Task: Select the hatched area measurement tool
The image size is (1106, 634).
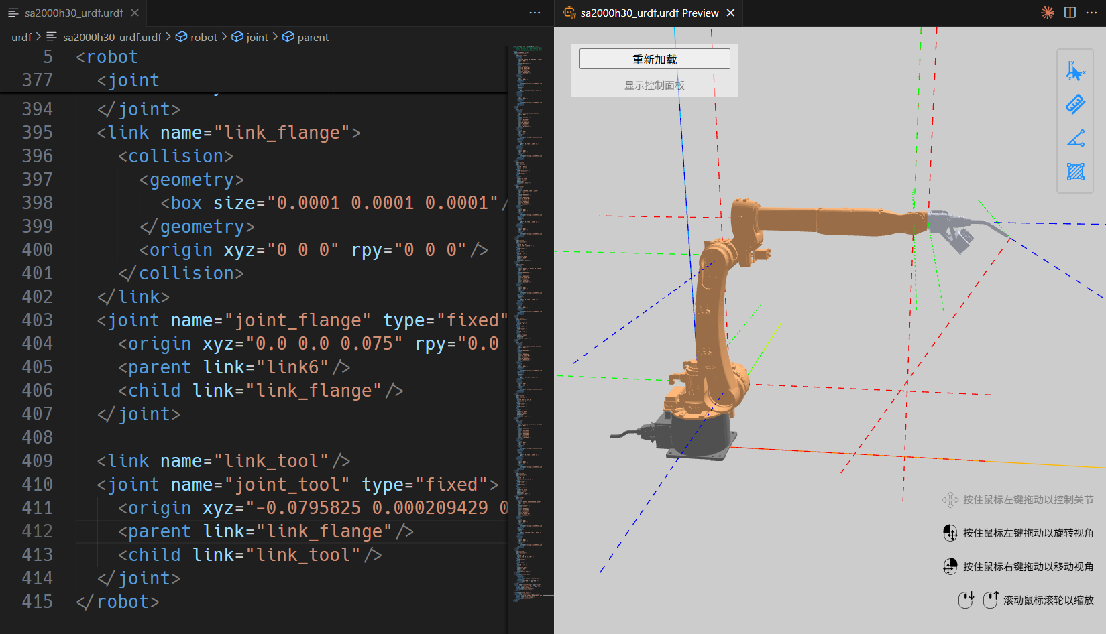Action: [1075, 172]
